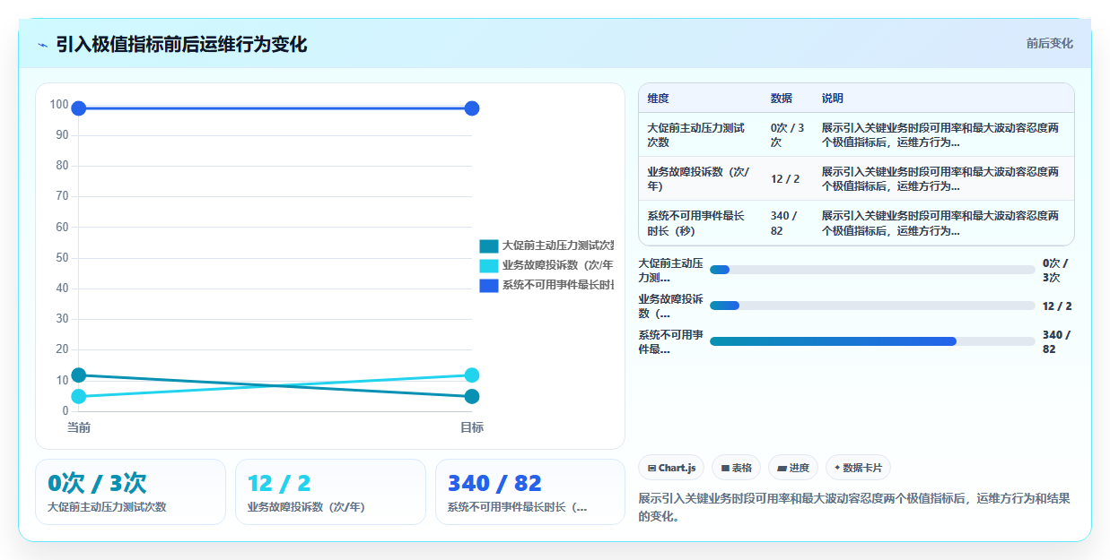The height and width of the screenshot is (560, 1110).
Task: Click the cyan data point at 目标
Action: (x=472, y=375)
